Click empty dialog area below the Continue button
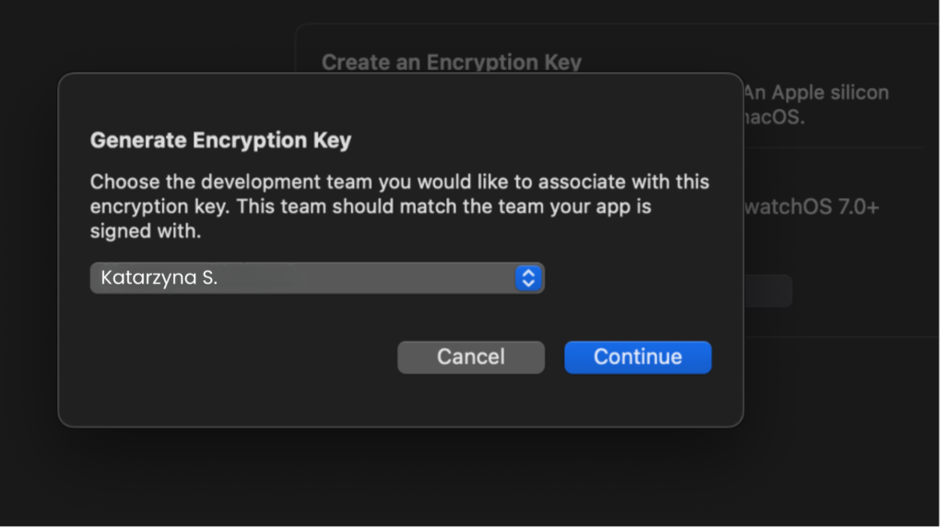 (638, 401)
